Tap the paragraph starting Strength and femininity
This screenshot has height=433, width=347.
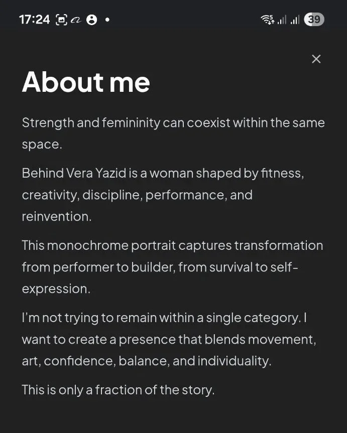click(x=173, y=133)
